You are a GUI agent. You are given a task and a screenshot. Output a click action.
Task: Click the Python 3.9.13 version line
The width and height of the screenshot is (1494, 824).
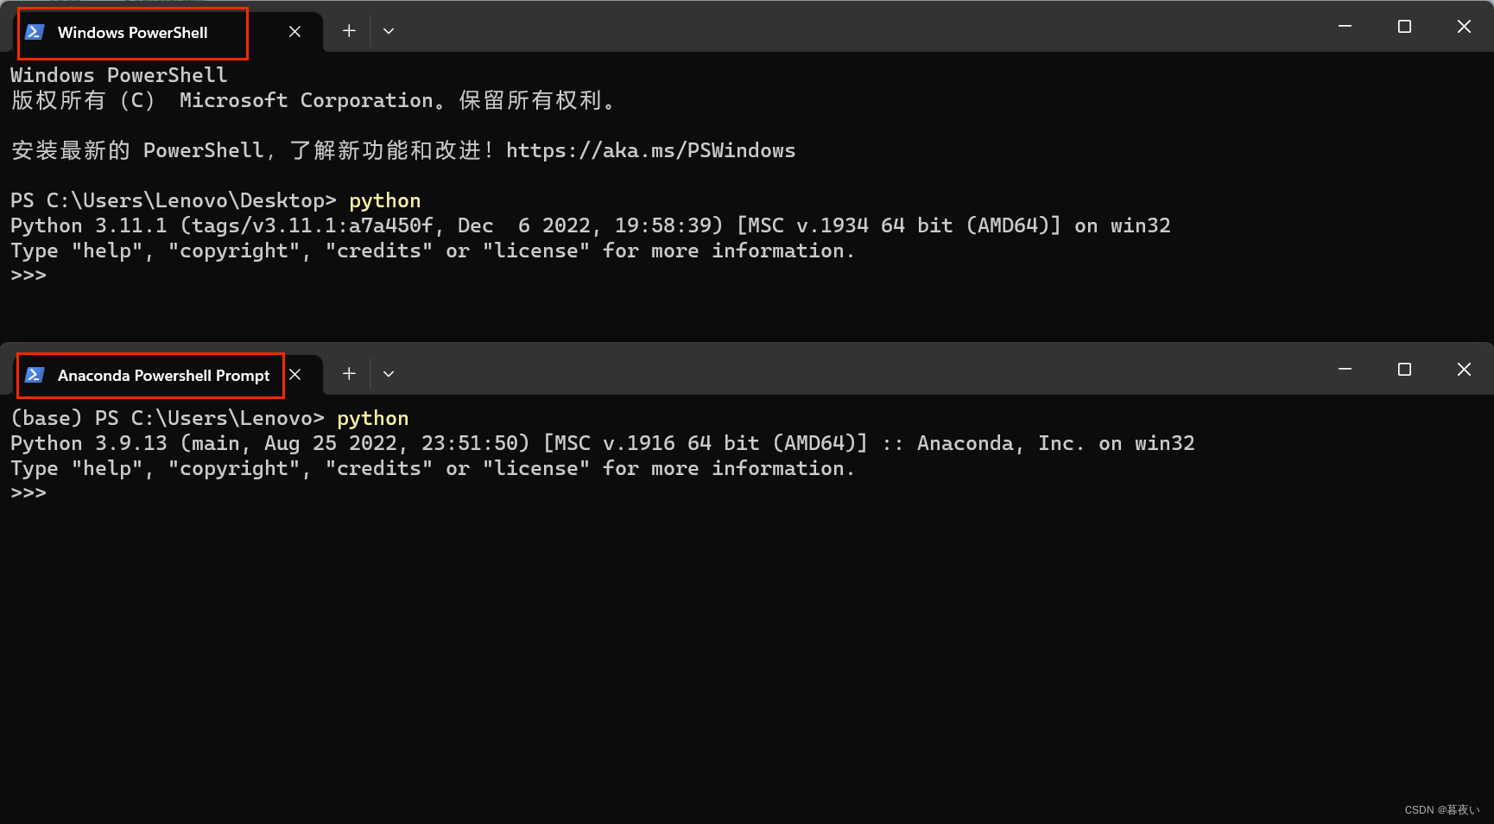pos(603,443)
